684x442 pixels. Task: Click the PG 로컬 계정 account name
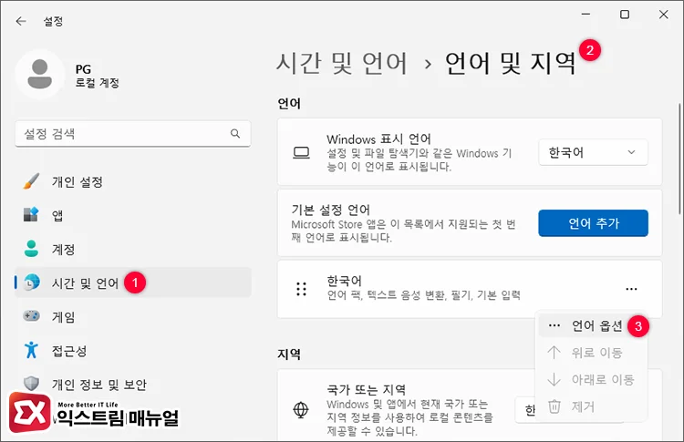pos(97,76)
